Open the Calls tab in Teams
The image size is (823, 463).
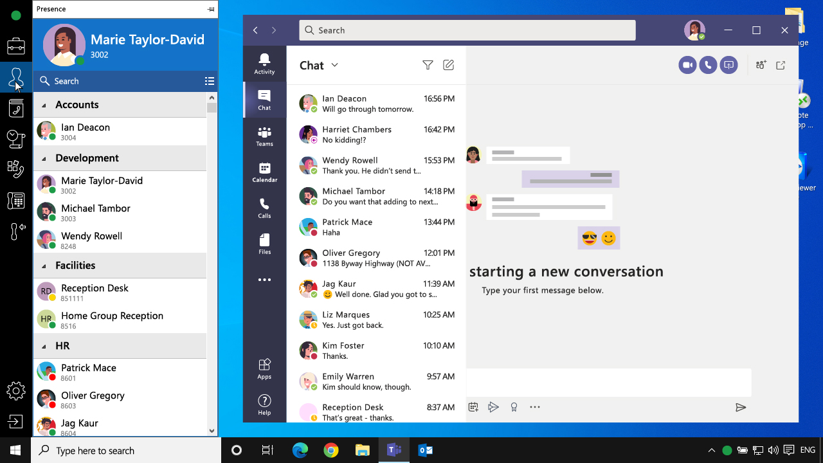[x=264, y=208]
